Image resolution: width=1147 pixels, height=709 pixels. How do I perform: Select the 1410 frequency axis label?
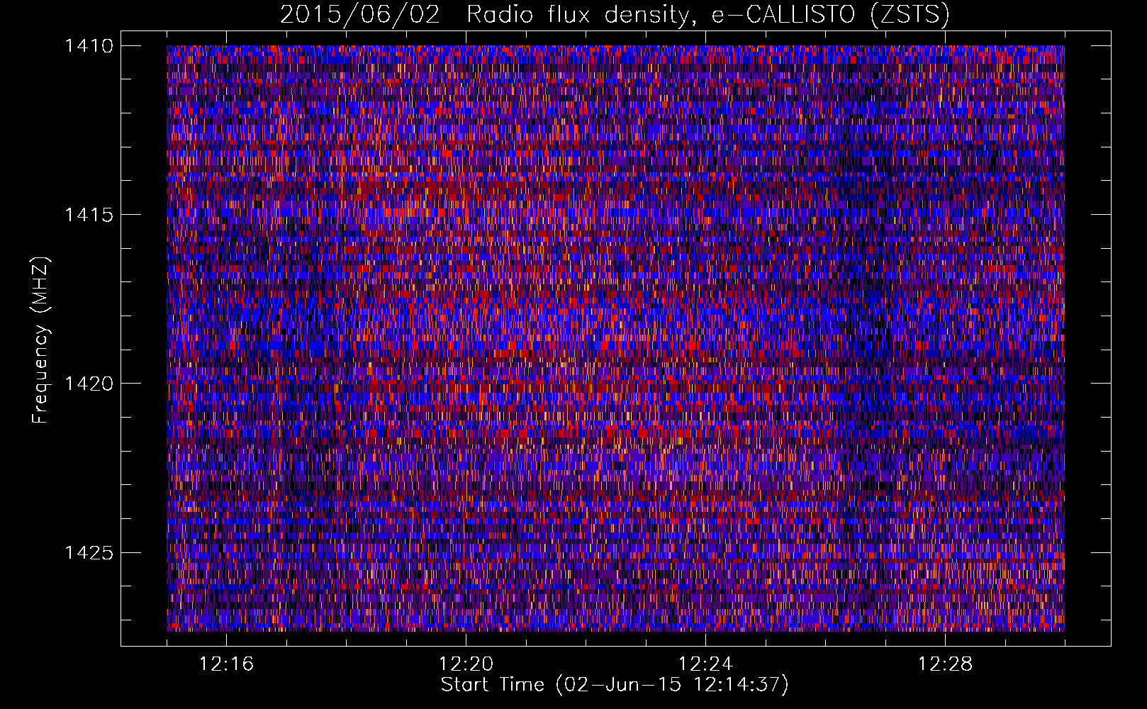(x=89, y=46)
